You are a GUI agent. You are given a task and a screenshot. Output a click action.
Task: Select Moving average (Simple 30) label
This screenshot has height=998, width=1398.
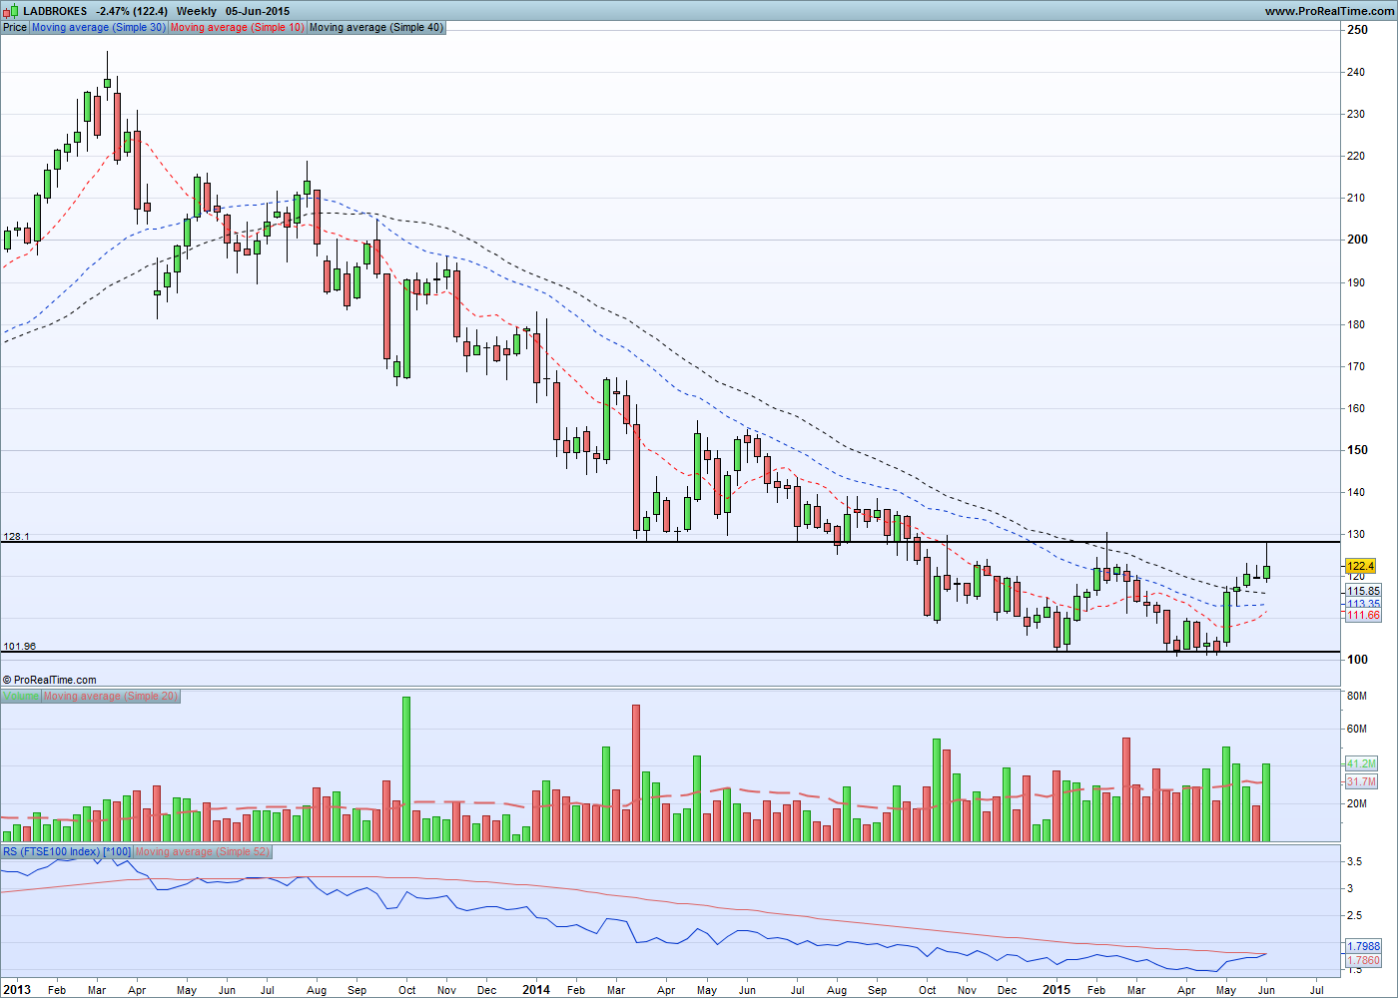tap(99, 27)
